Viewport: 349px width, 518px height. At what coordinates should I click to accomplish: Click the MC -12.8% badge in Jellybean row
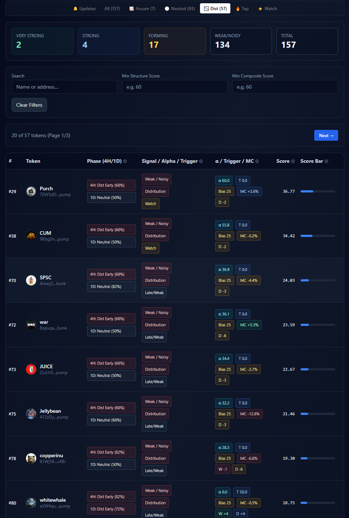pyautogui.click(x=250, y=414)
